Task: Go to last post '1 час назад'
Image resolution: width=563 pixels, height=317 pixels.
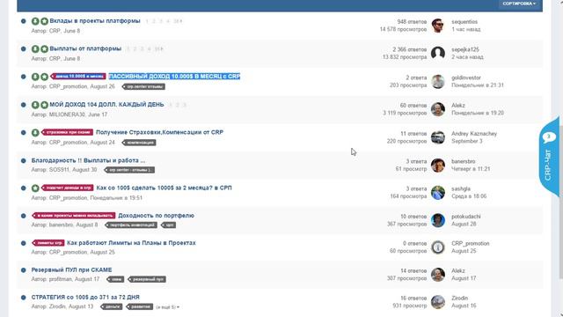Action: [x=466, y=29]
